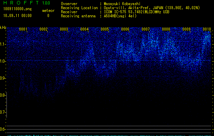Screen dimensions: 214x136
Task: Select the file name 1009110000.png
Action: click(x=18, y=9)
